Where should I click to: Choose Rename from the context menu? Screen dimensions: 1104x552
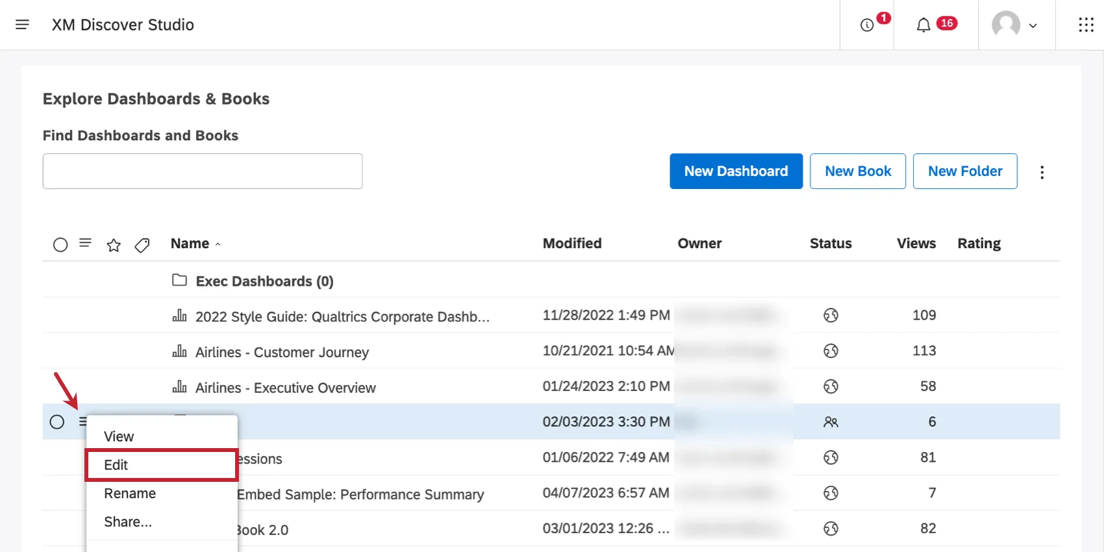point(130,494)
